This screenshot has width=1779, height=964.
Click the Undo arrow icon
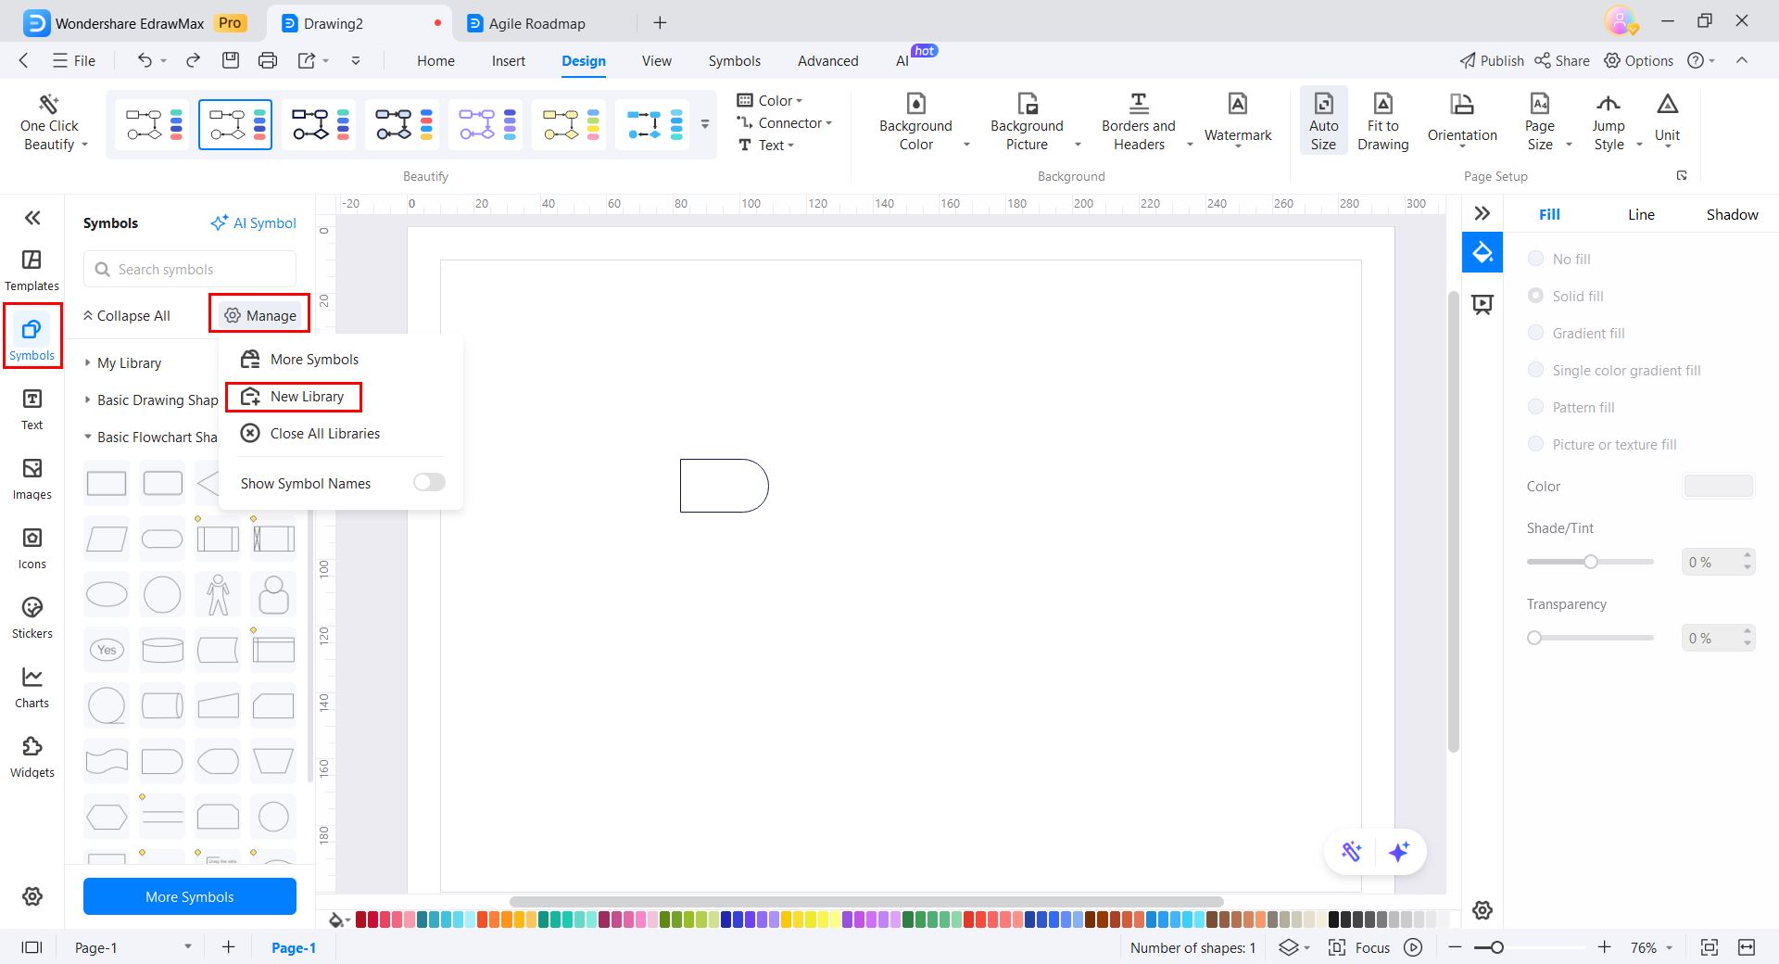(x=145, y=60)
